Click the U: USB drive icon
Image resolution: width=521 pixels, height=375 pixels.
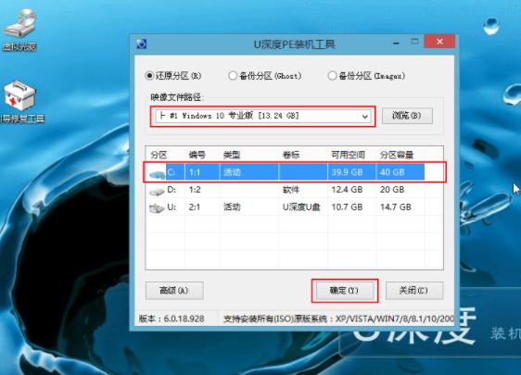(157, 208)
